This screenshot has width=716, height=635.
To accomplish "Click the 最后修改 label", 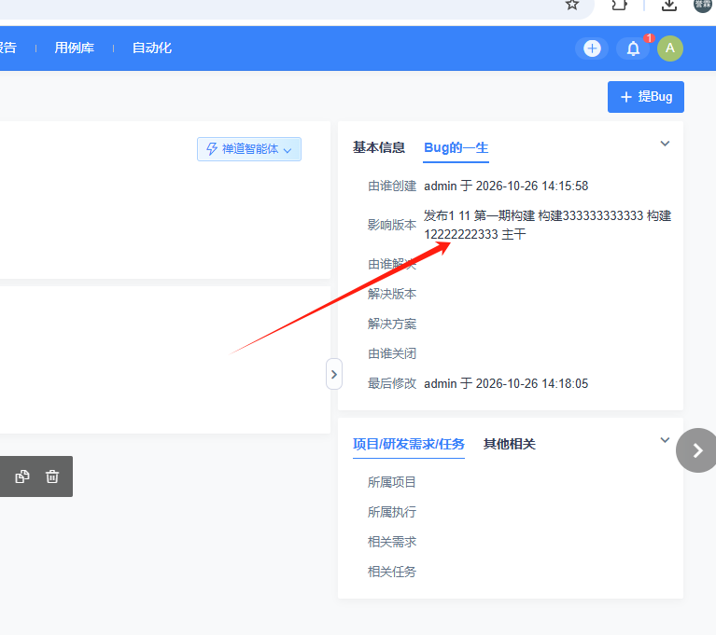I will coord(392,383).
